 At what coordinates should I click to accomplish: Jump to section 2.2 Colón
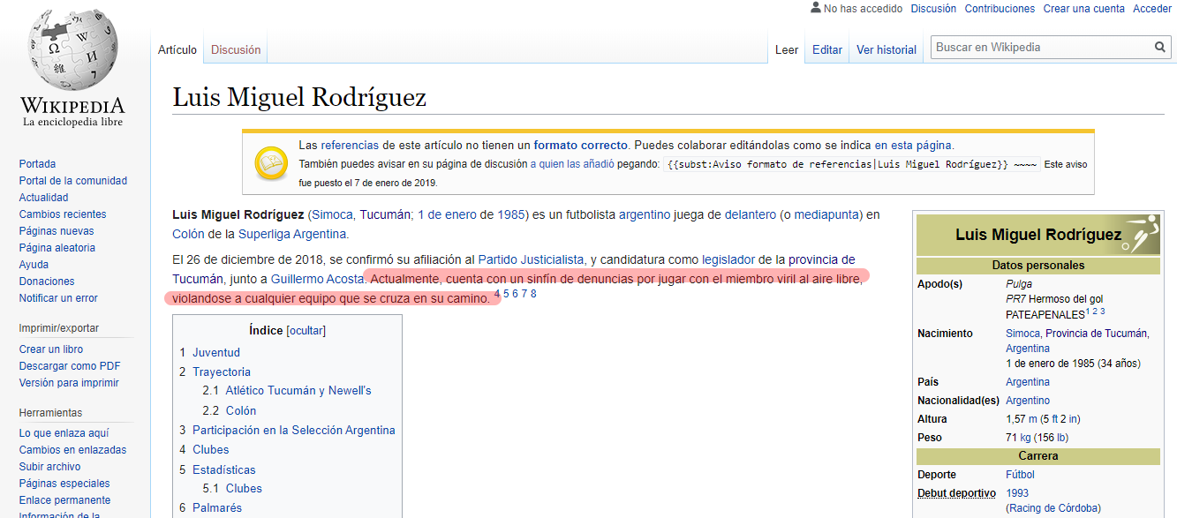pyautogui.click(x=241, y=410)
